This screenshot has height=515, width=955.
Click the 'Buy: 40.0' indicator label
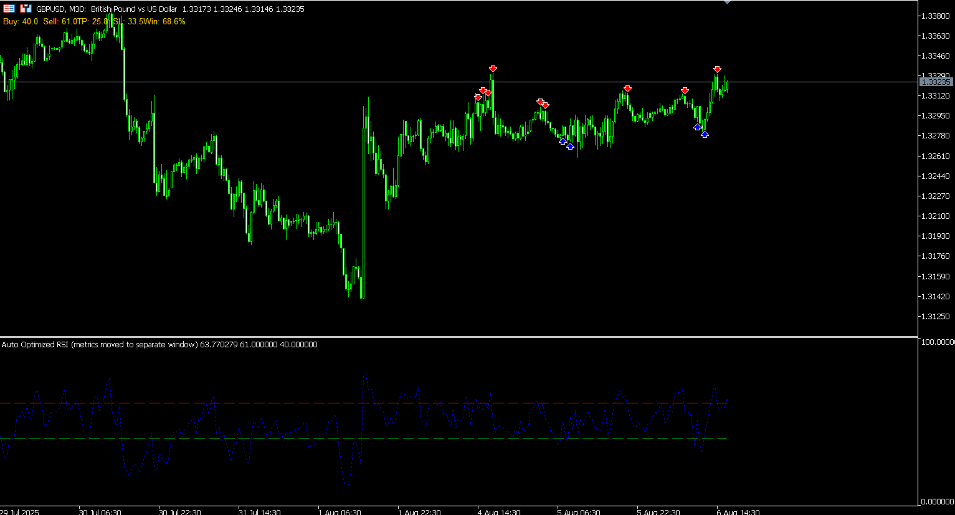[21, 21]
